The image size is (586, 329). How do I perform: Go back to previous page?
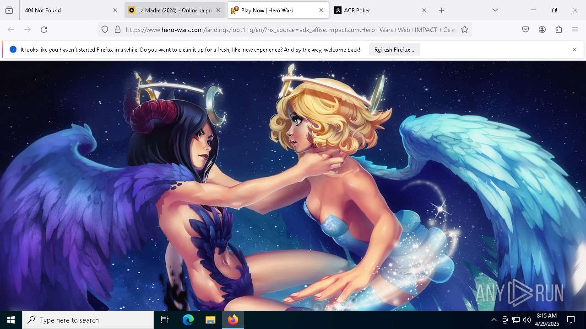tap(11, 30)
